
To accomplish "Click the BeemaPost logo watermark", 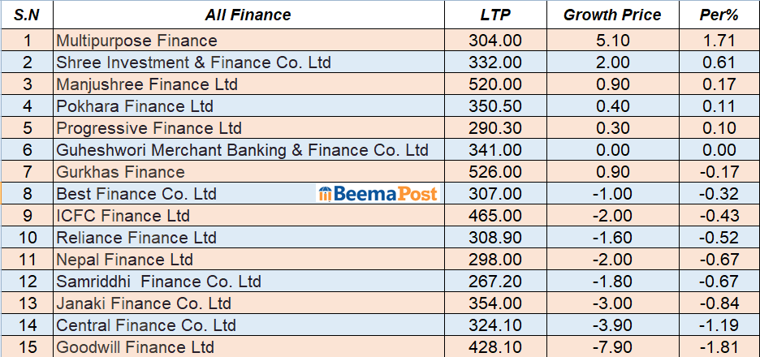I will [378, 194].
